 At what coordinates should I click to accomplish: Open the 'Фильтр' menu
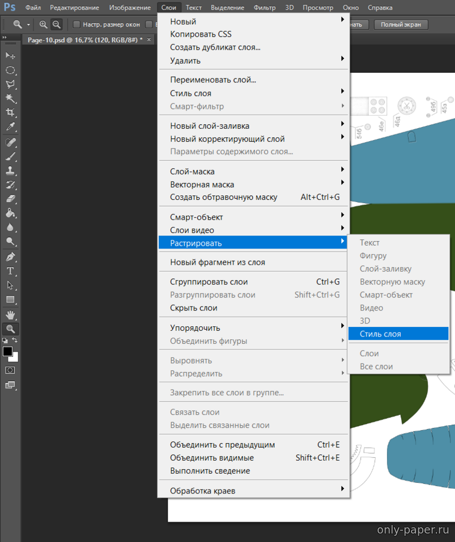(x=265, y=8)
